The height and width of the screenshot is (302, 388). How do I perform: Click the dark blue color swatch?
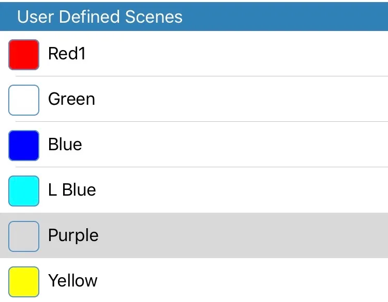pos(24,146)
